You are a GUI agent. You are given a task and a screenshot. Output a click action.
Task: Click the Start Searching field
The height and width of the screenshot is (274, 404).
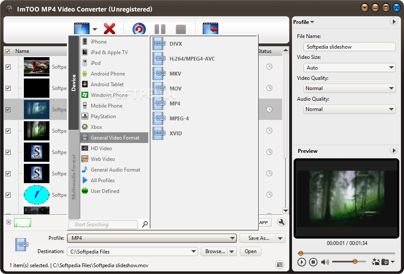pyautogui.click(x=103, y=224)
